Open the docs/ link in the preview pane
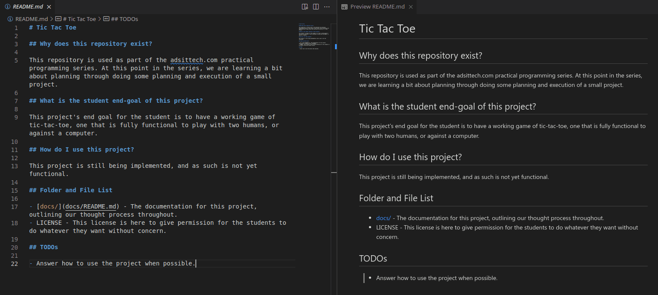 383,218
